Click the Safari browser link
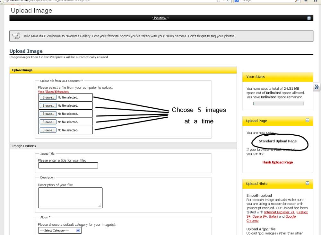The height and width of the screenshot is (235, 321). [273, 216]
